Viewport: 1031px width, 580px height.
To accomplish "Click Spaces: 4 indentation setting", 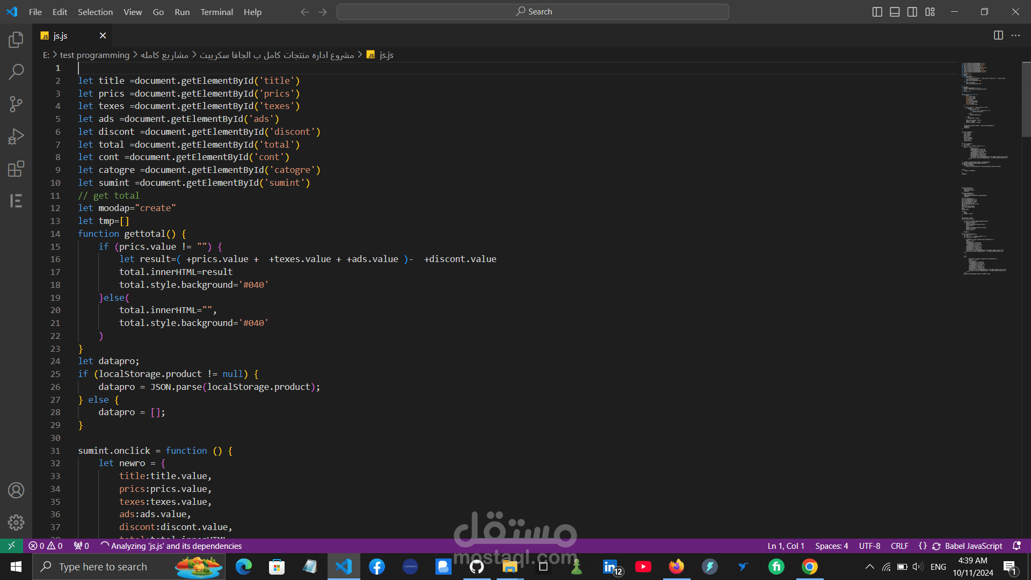I will click(x=831, y=546).
